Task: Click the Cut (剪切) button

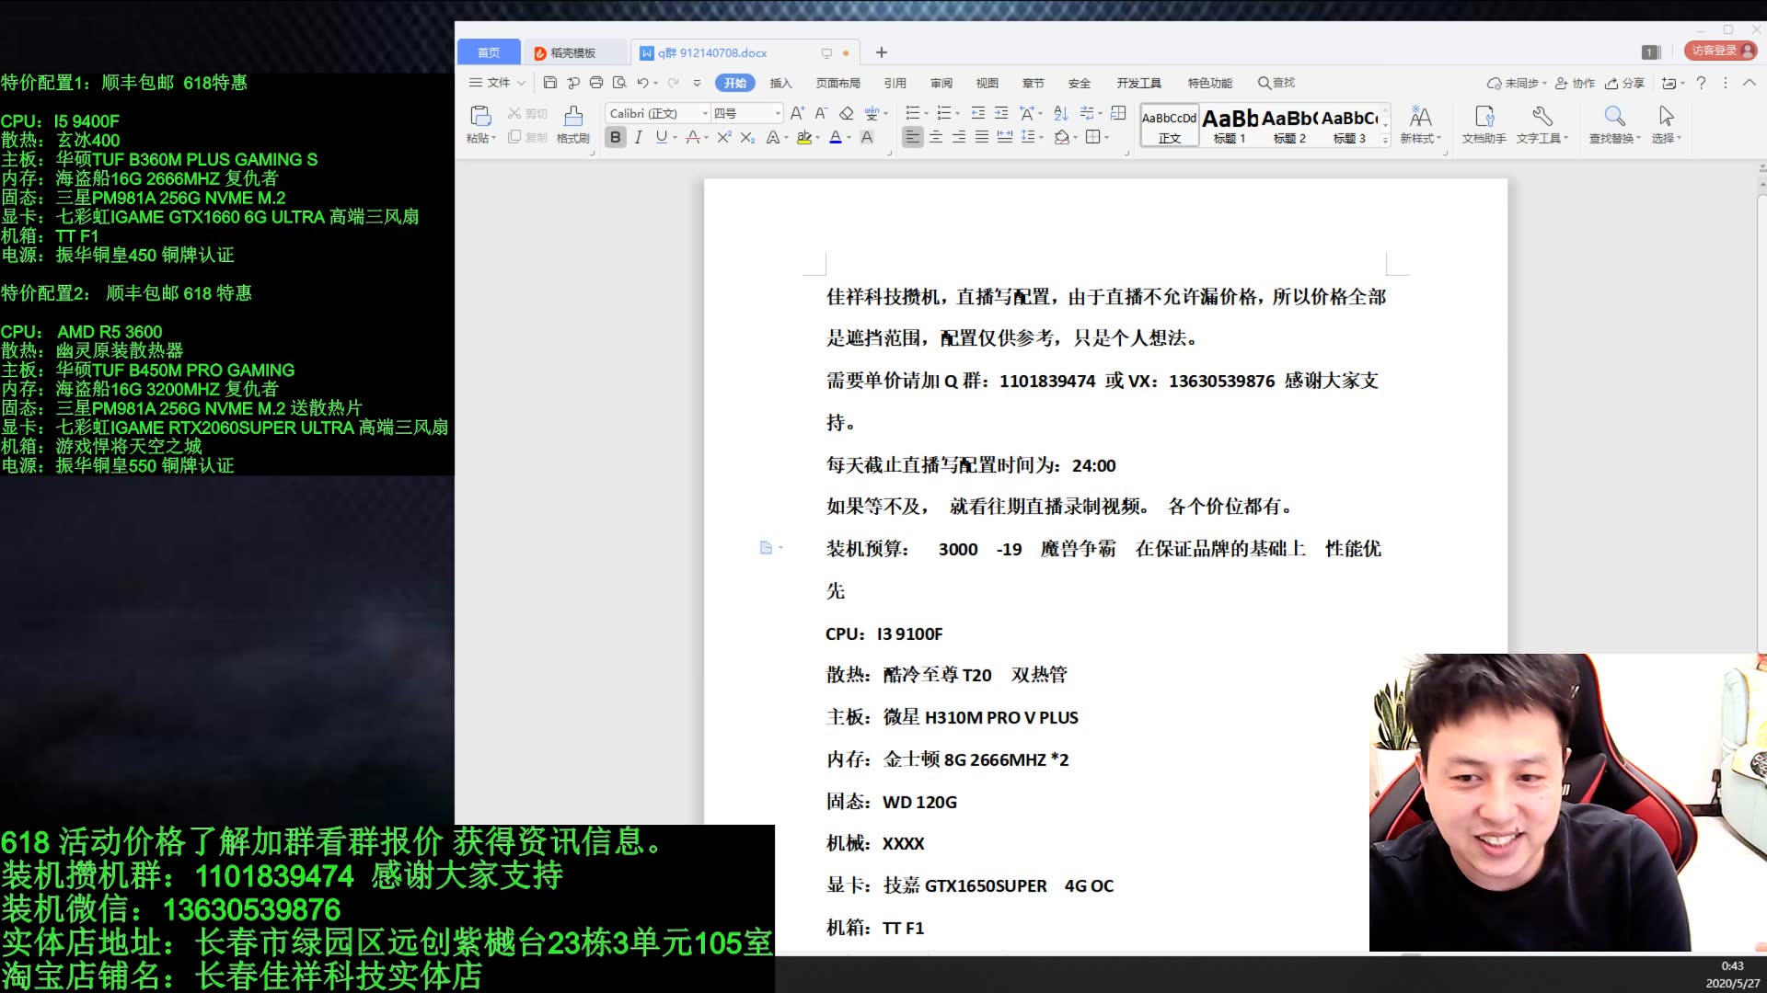Action: tap(527, 113)
